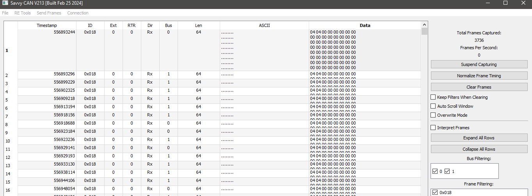The height and width of the screenshot is (196, 532).
Task: Enable Auto Scroll Window checkbox
Action: click(433, 106)
